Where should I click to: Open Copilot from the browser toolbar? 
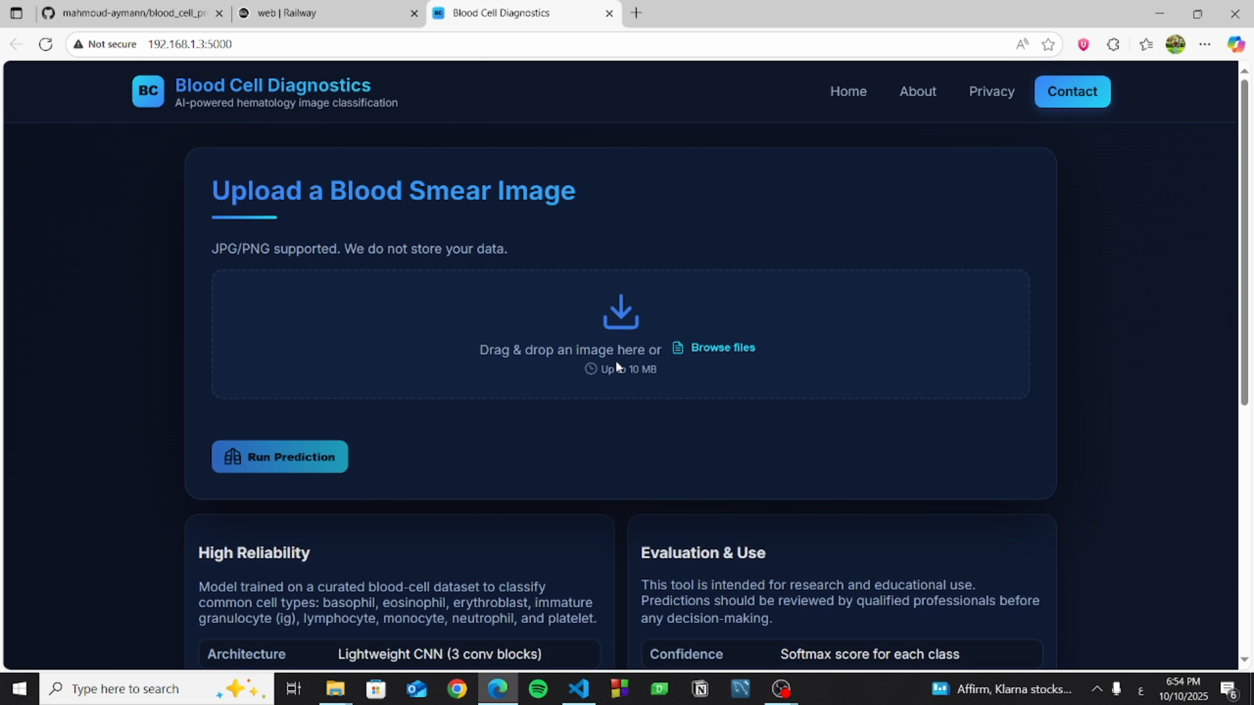1236,44
